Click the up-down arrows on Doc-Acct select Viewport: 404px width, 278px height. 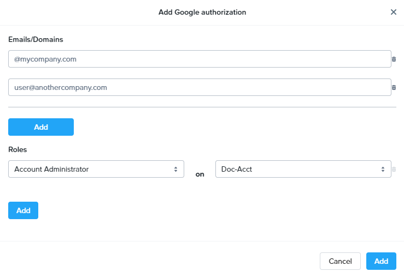(383, 170)
